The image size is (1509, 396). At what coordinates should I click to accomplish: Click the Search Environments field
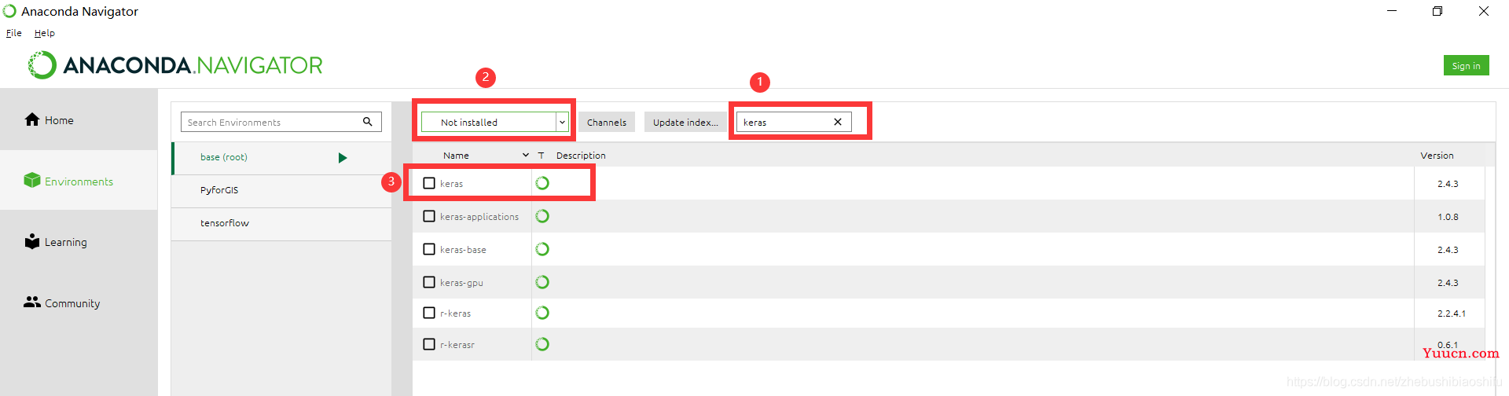(281, 122)
